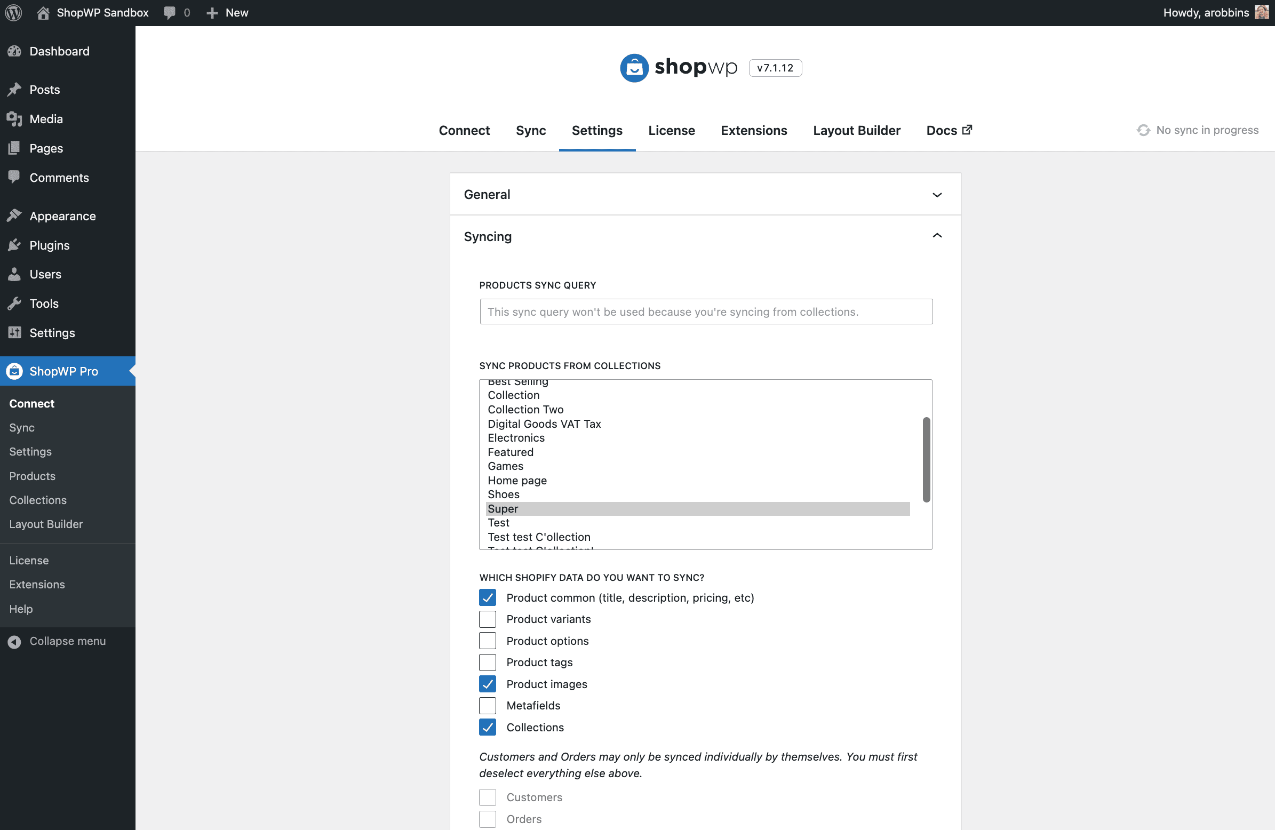The width and height of the screenshot is (1275, 830).
Task: Go to the Extensions tab
Action: (x=754, y=130)
